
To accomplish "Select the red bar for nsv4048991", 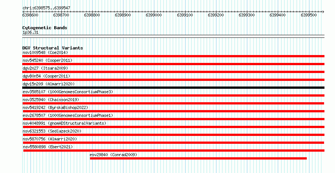I will click(x=173, y=127).
